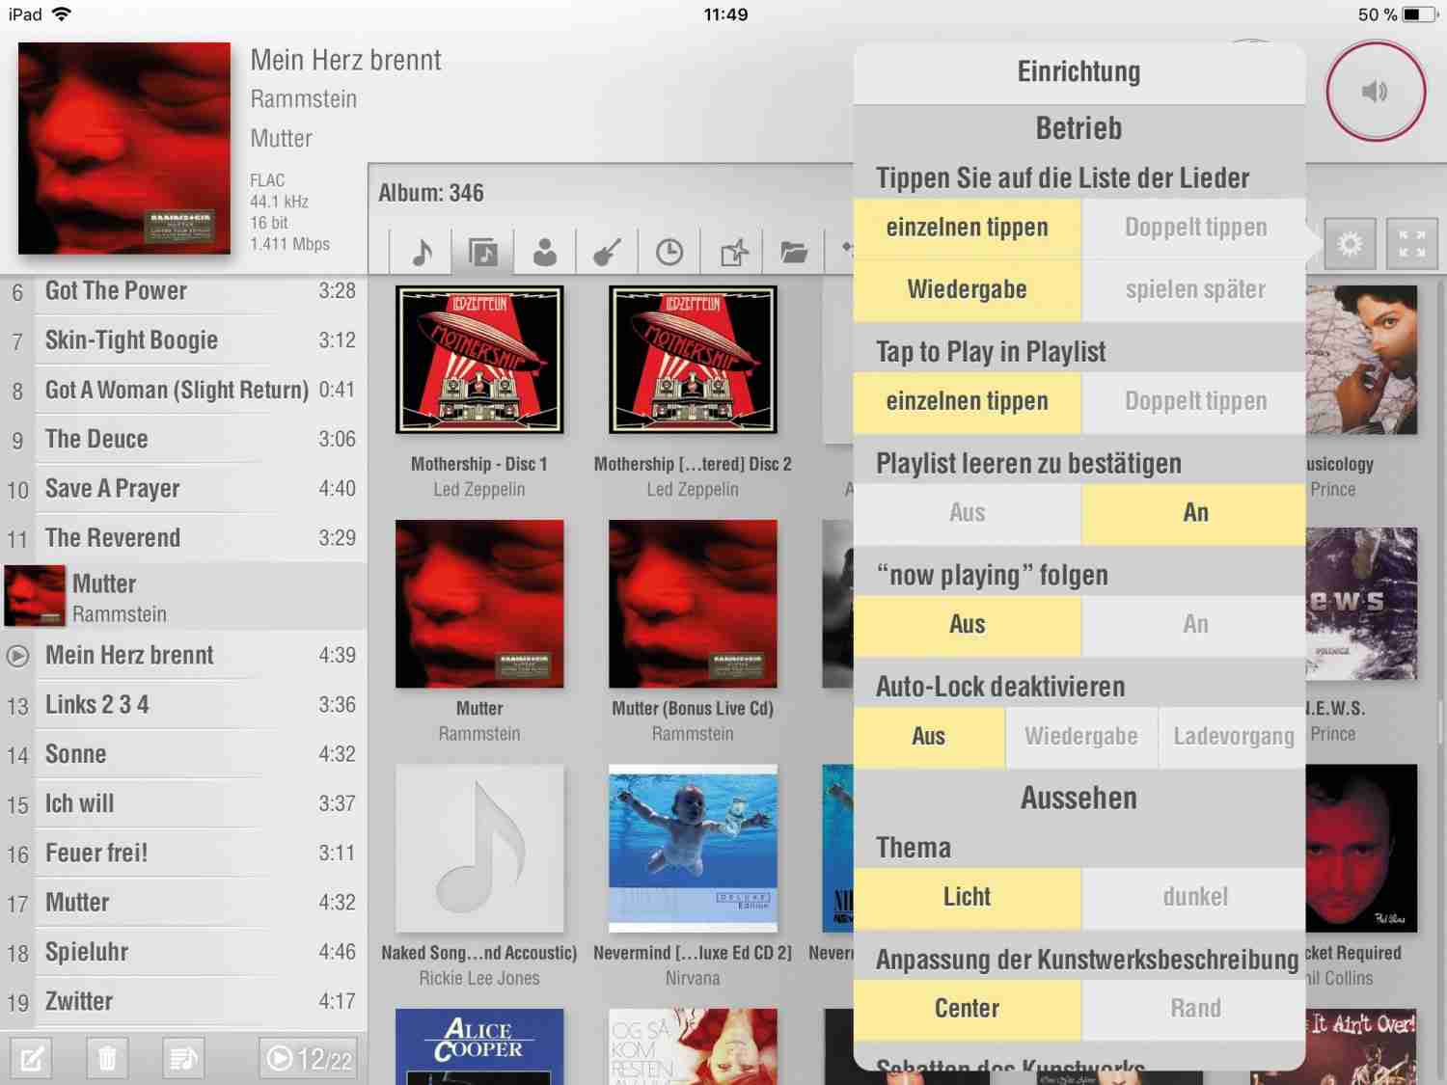This screenshot has width=1447, height=1085.
Task: Open the recently added clock icon
Action: click(x=669, y=253)
